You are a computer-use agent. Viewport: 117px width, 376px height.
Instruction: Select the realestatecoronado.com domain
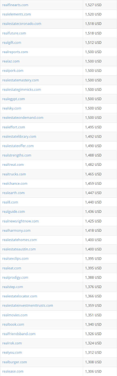pos(22,24)
